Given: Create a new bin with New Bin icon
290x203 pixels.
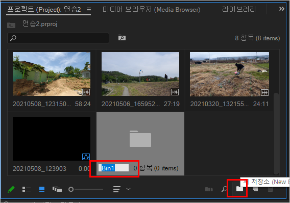Looking at the screenshot, I should coord(239,189).
